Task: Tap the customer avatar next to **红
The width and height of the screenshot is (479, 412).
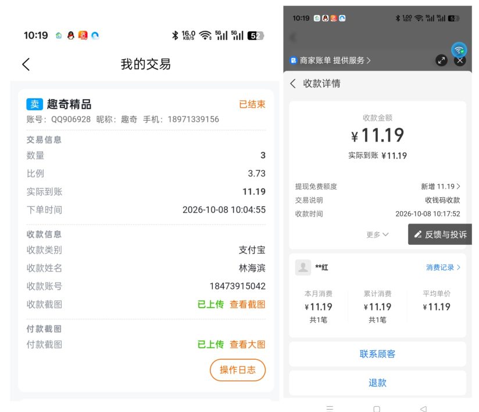Action: 303,268
